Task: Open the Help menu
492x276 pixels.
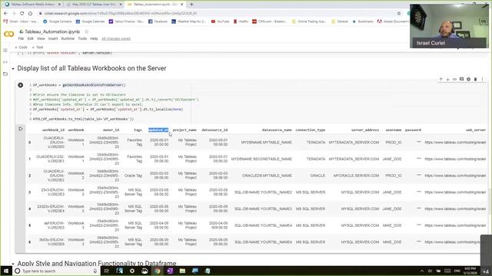Action: click(x=94, y=38)
